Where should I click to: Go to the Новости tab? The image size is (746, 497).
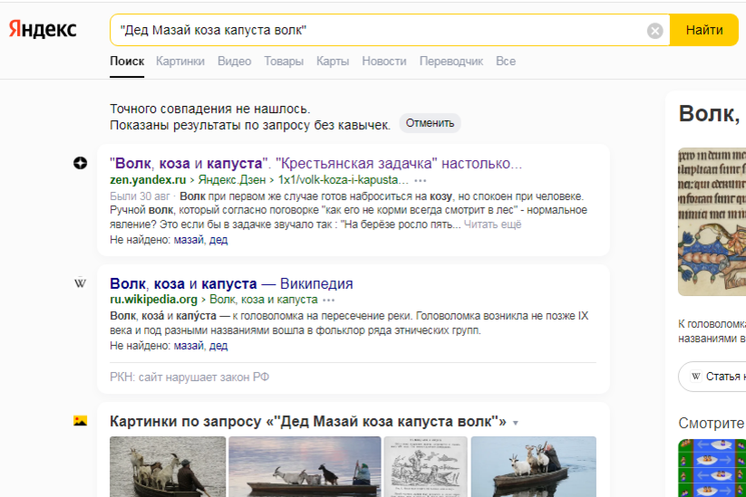click(384, 62)
